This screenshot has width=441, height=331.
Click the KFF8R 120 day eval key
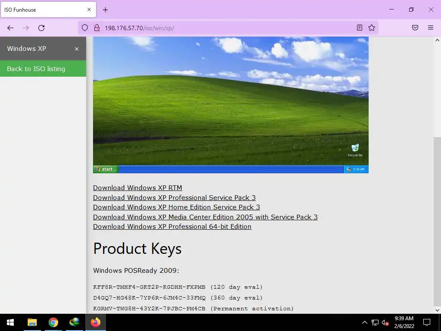178,287
